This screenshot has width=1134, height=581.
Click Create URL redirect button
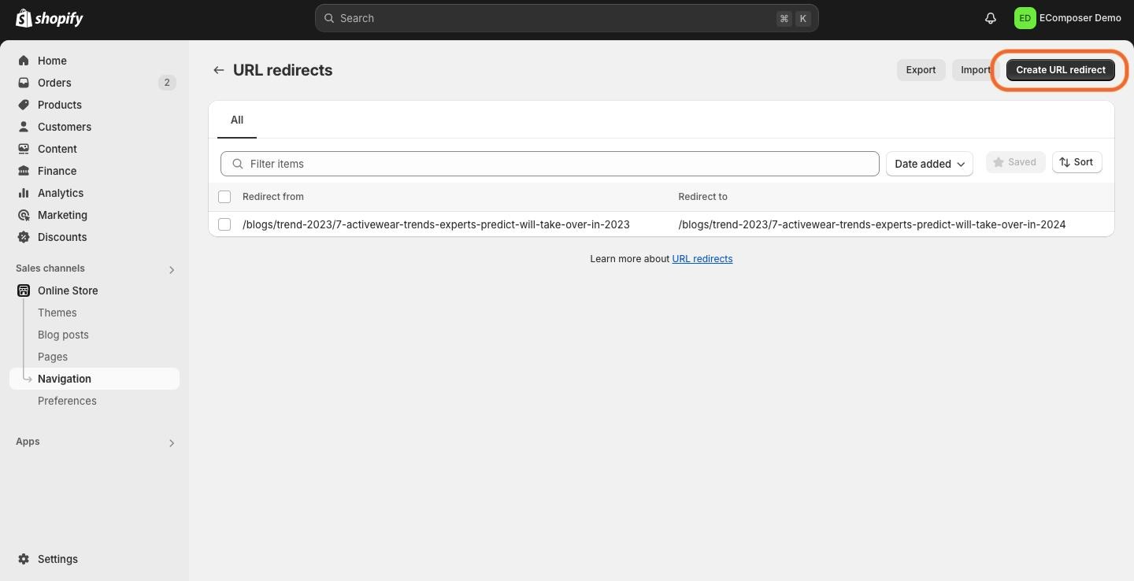click(x=1061, y=70)
